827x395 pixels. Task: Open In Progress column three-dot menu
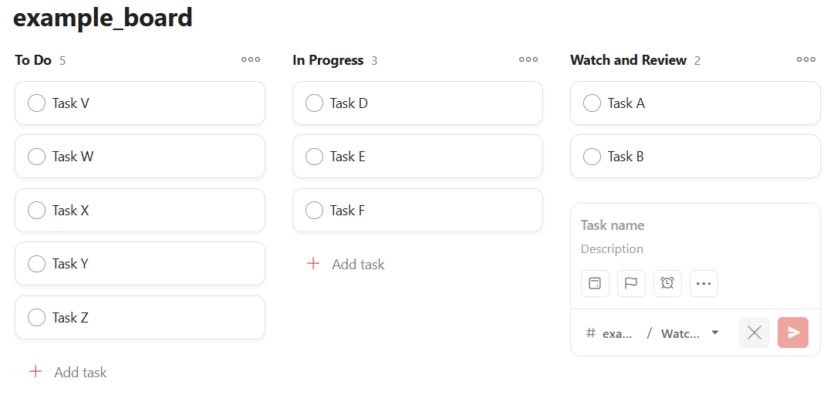coord(528,59)
